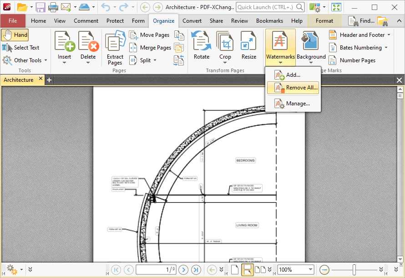Open the 100% zoom level combo box
The image size is (405, 278).
click(x=296, y=269)
